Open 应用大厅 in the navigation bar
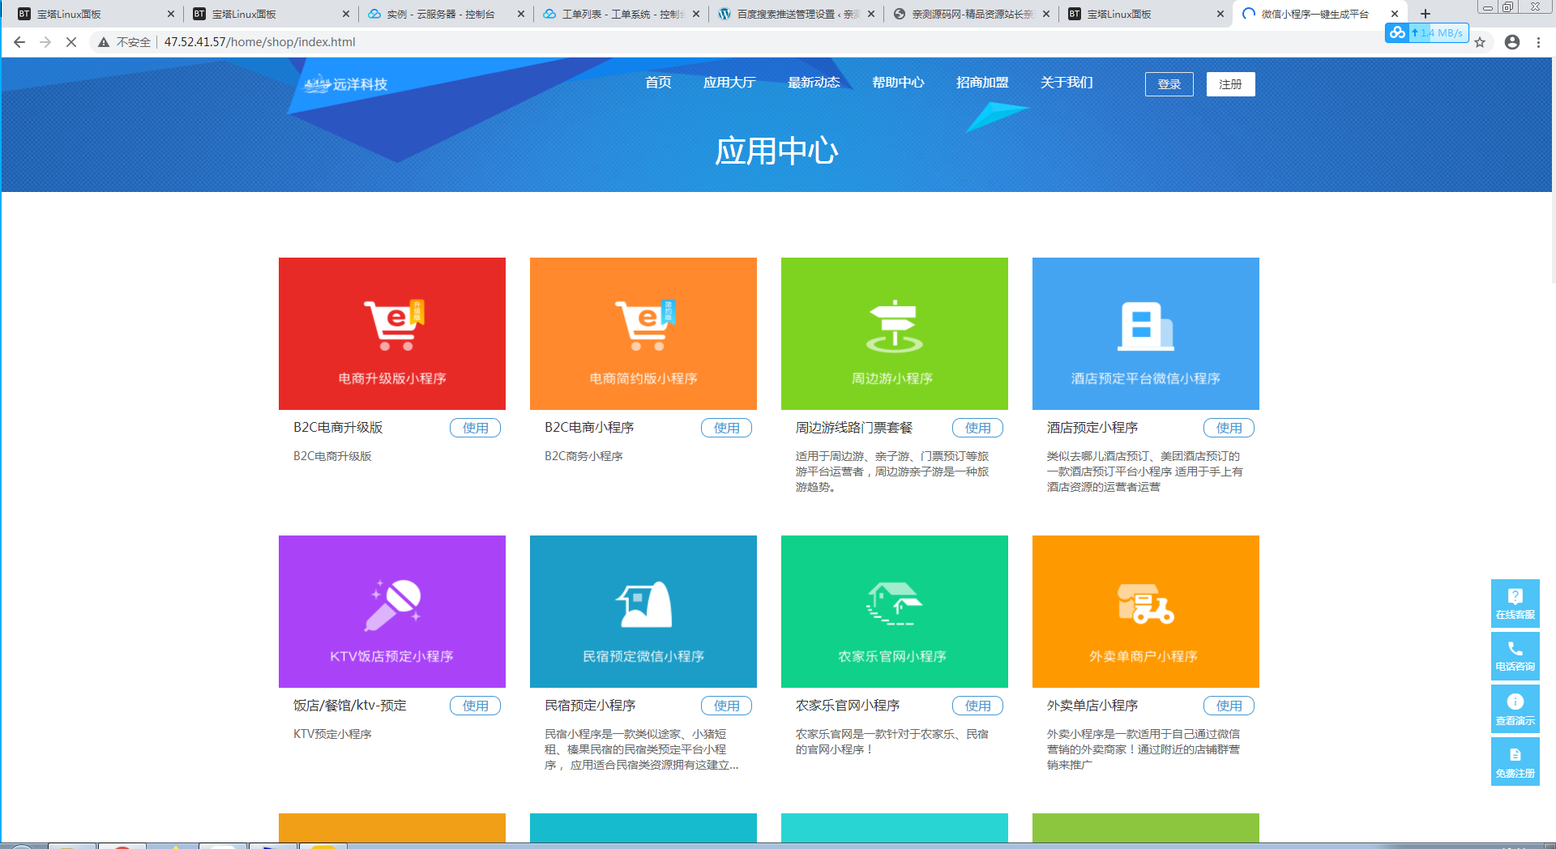1556x849 pixels. click(x=729, y=83)
